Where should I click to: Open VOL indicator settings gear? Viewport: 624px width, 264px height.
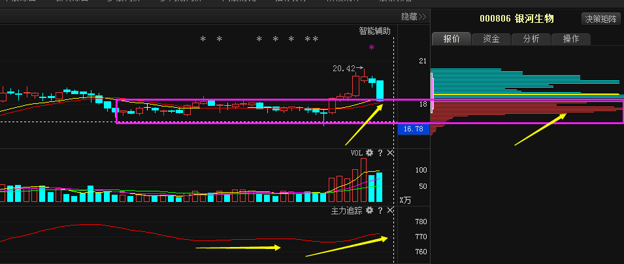point(369,153)
